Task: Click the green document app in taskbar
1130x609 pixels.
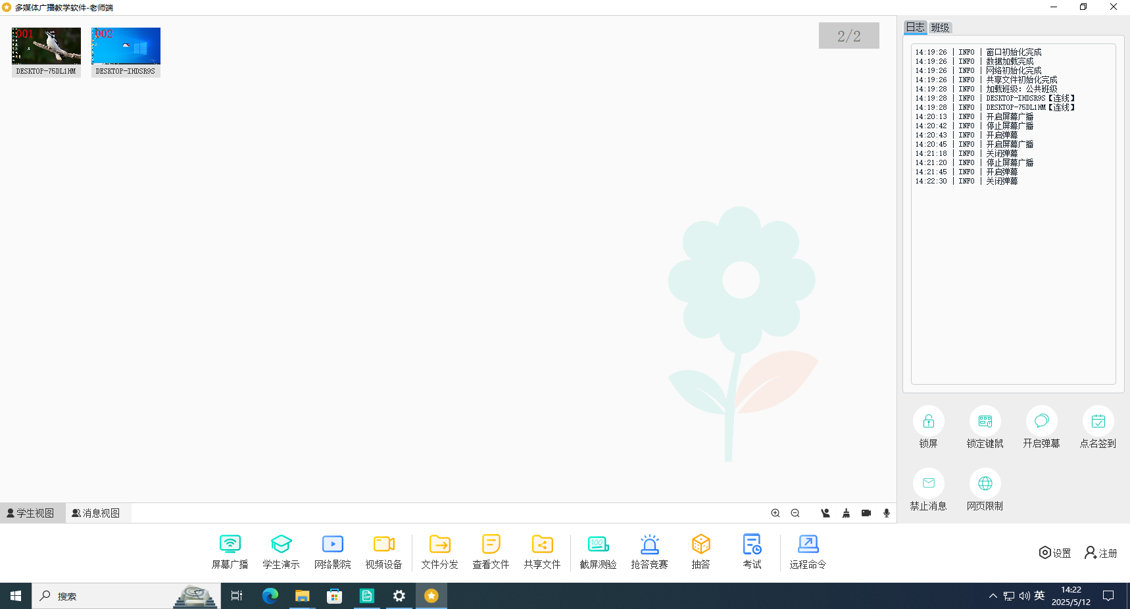Action: click(x=366, y=596)
